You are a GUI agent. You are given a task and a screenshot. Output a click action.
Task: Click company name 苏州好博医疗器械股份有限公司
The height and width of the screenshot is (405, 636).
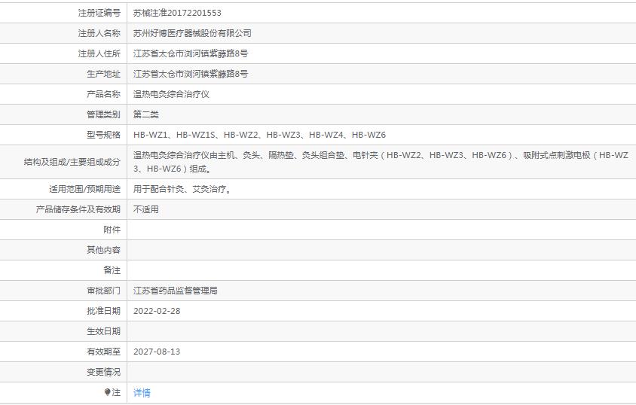tap(192, 33)
